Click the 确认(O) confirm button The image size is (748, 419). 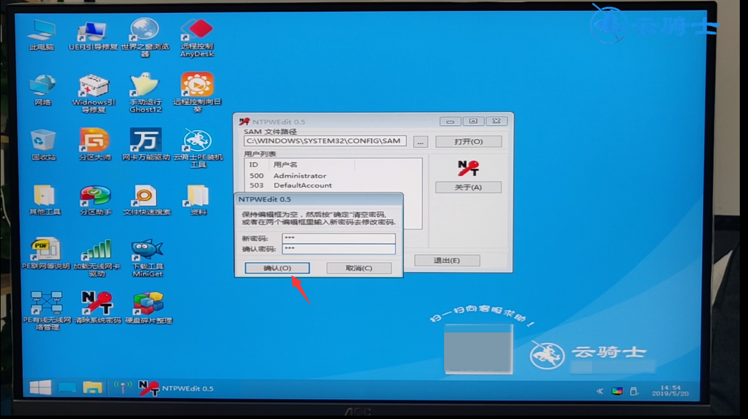[277, 268]
